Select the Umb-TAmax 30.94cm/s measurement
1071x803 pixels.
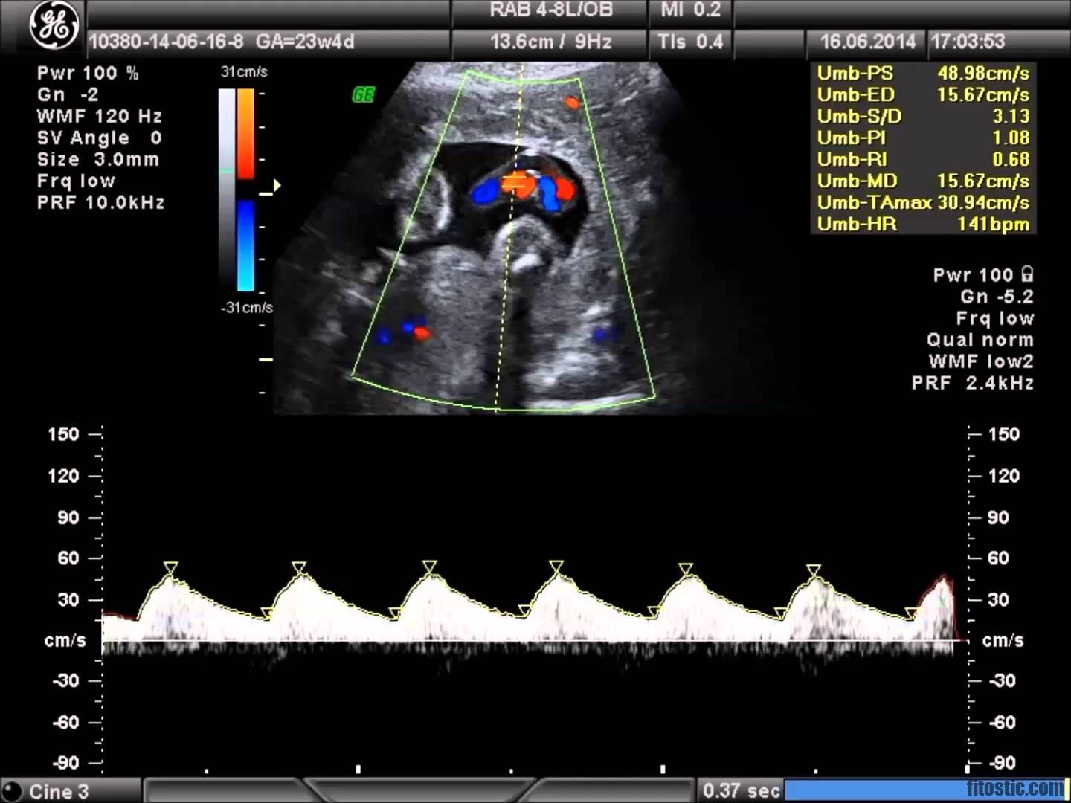point(923,203)
